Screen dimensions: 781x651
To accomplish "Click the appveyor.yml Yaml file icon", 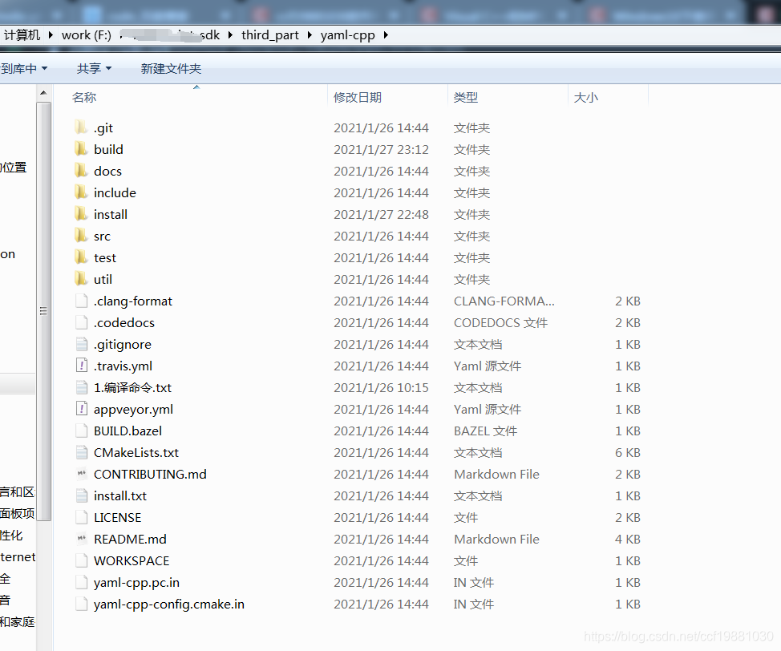I will pos(81,409).
